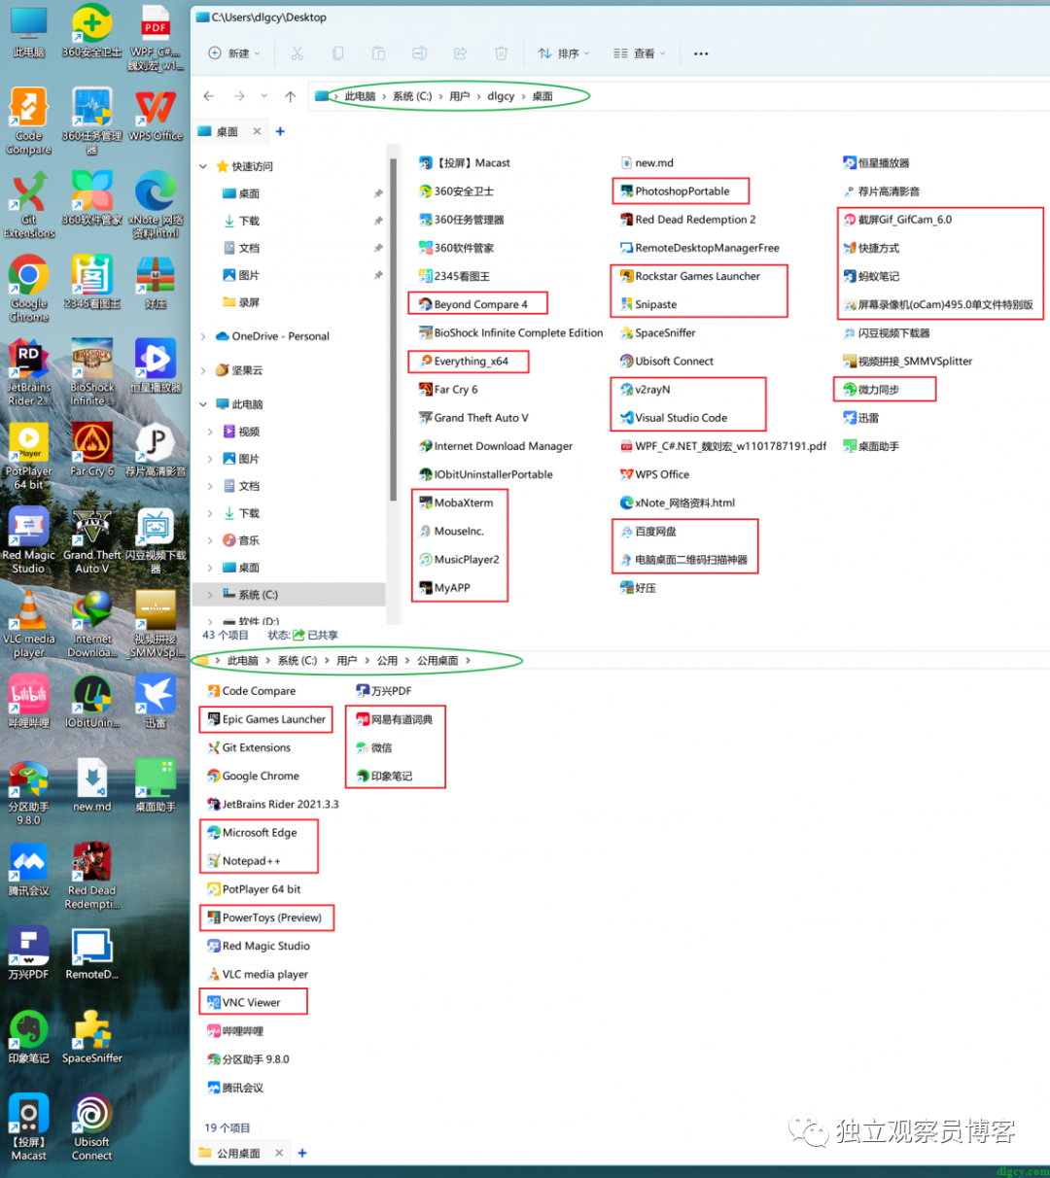The image size is (1050, 1178).
Task: Add a new tab next to 桌面
Action: (x=280, y=131)
